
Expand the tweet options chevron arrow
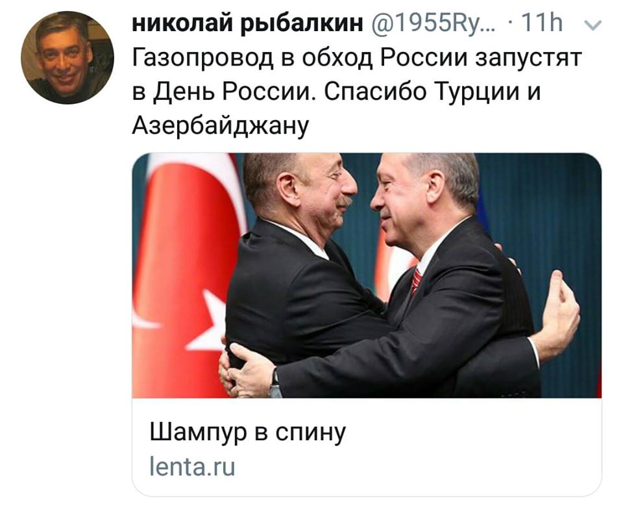point(594,25)
